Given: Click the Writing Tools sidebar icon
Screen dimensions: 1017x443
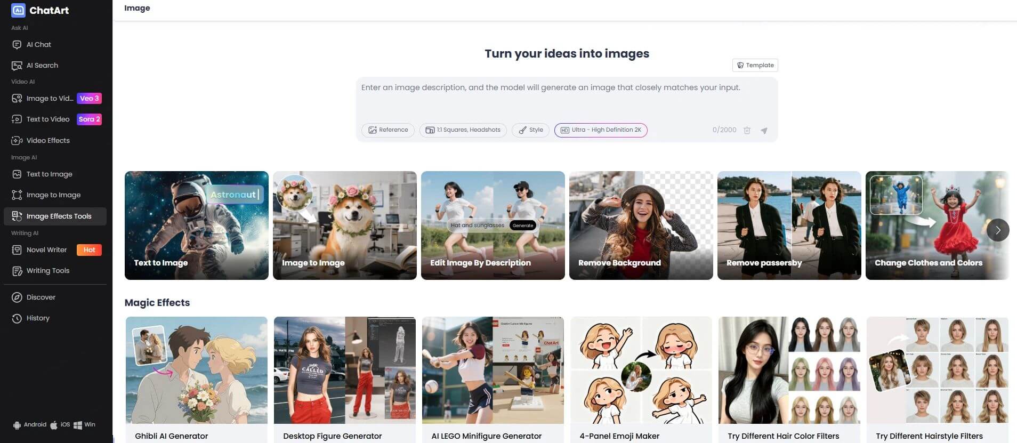Looking at the screenshot, I should 17,271.
